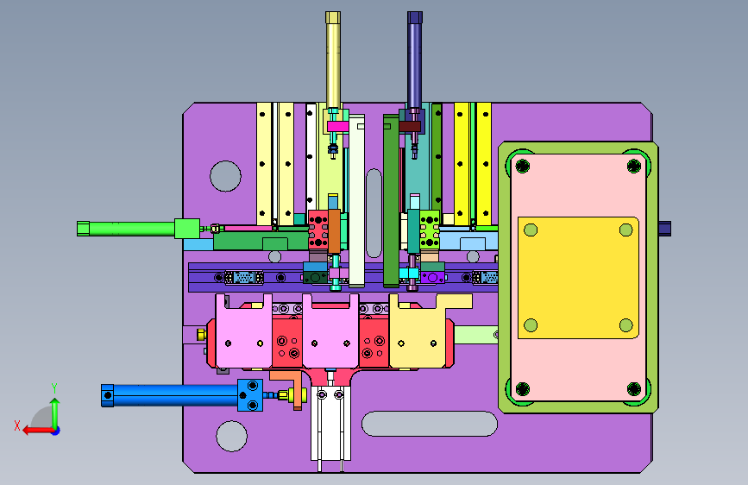This screenshot has height=485, width=748.
Task: Select the dark red clamp under navy cylinder
Action: click(410, 127)
